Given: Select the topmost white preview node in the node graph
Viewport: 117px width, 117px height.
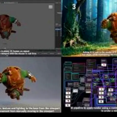Looking at the screenshot, I should point(104,65).
